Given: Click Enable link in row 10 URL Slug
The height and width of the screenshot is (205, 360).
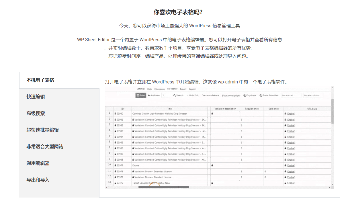Looking at the screenshot, I should 291,165.
